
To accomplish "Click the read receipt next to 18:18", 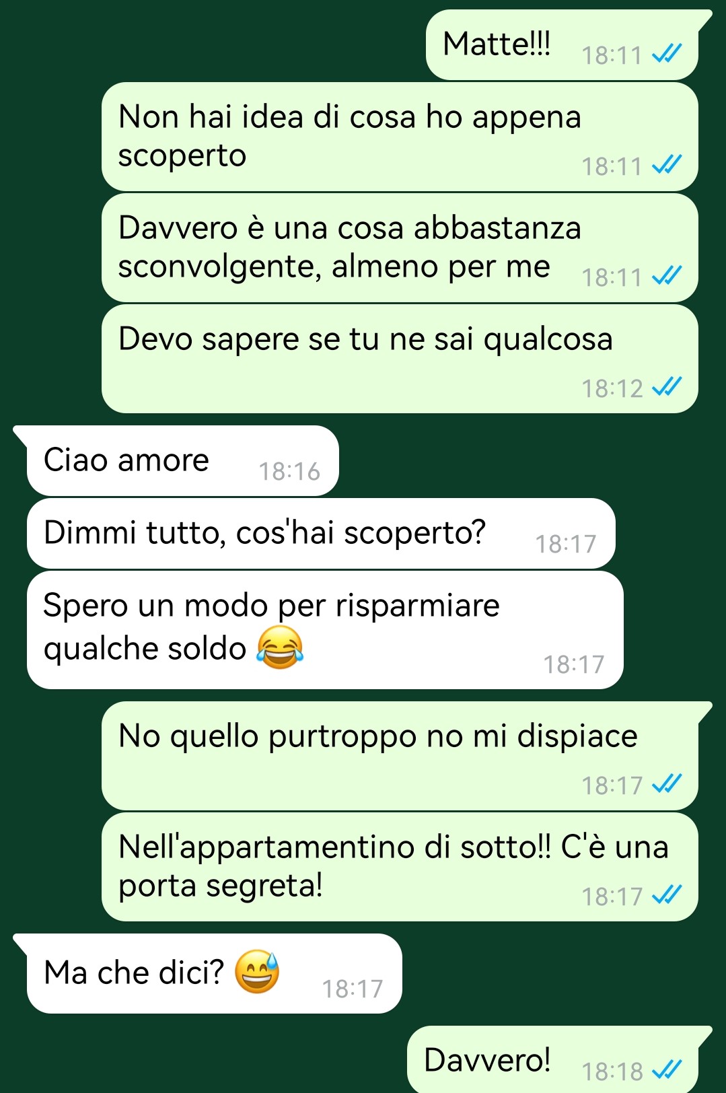I will pos(667,1069).
